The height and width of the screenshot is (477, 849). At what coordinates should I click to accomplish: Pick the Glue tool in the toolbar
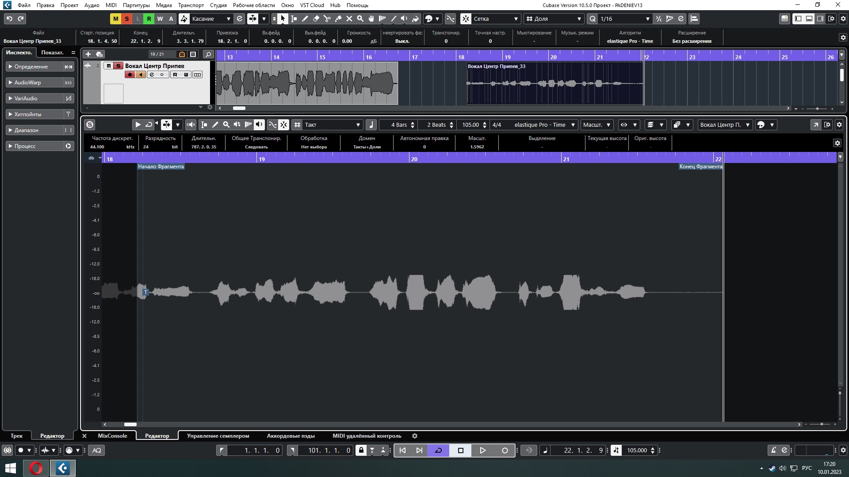338,19
